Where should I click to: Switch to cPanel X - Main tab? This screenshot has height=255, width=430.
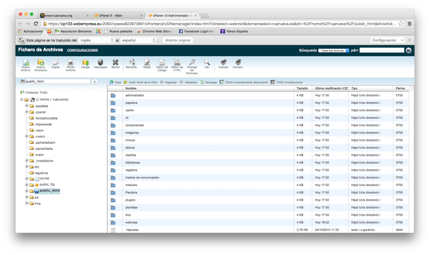118,15
